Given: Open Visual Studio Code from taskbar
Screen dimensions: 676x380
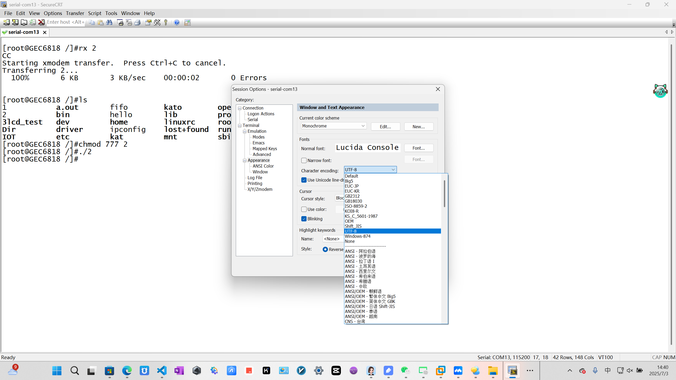Looking at the screenshot, I should tap(162, 370).
